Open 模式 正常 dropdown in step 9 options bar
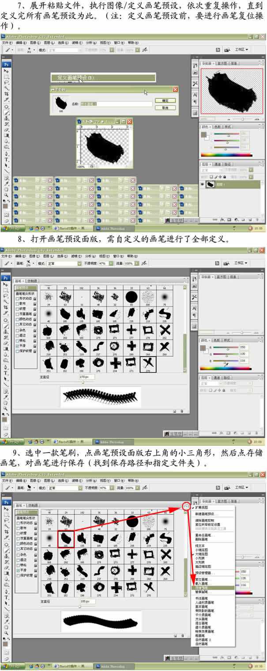 (x=65, y=488)
